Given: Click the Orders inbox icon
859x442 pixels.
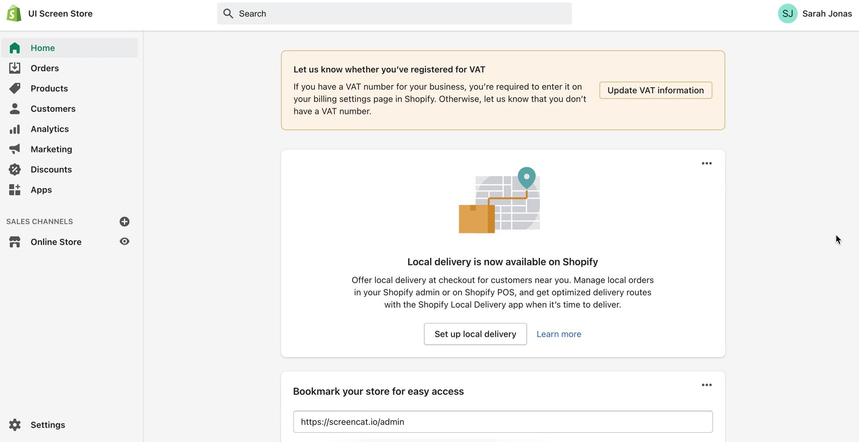Looking at the screenshot, I should coord(15,68).
